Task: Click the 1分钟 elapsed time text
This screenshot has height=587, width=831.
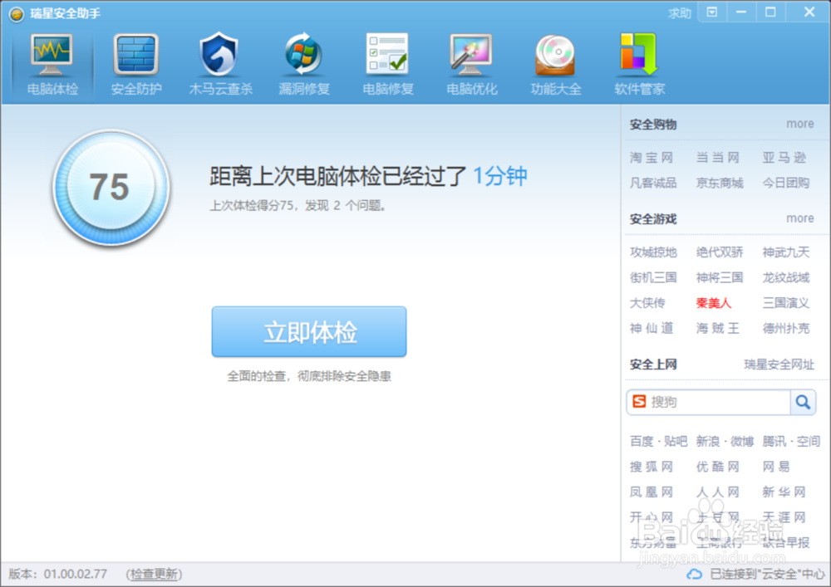Action: coord(499,176)
